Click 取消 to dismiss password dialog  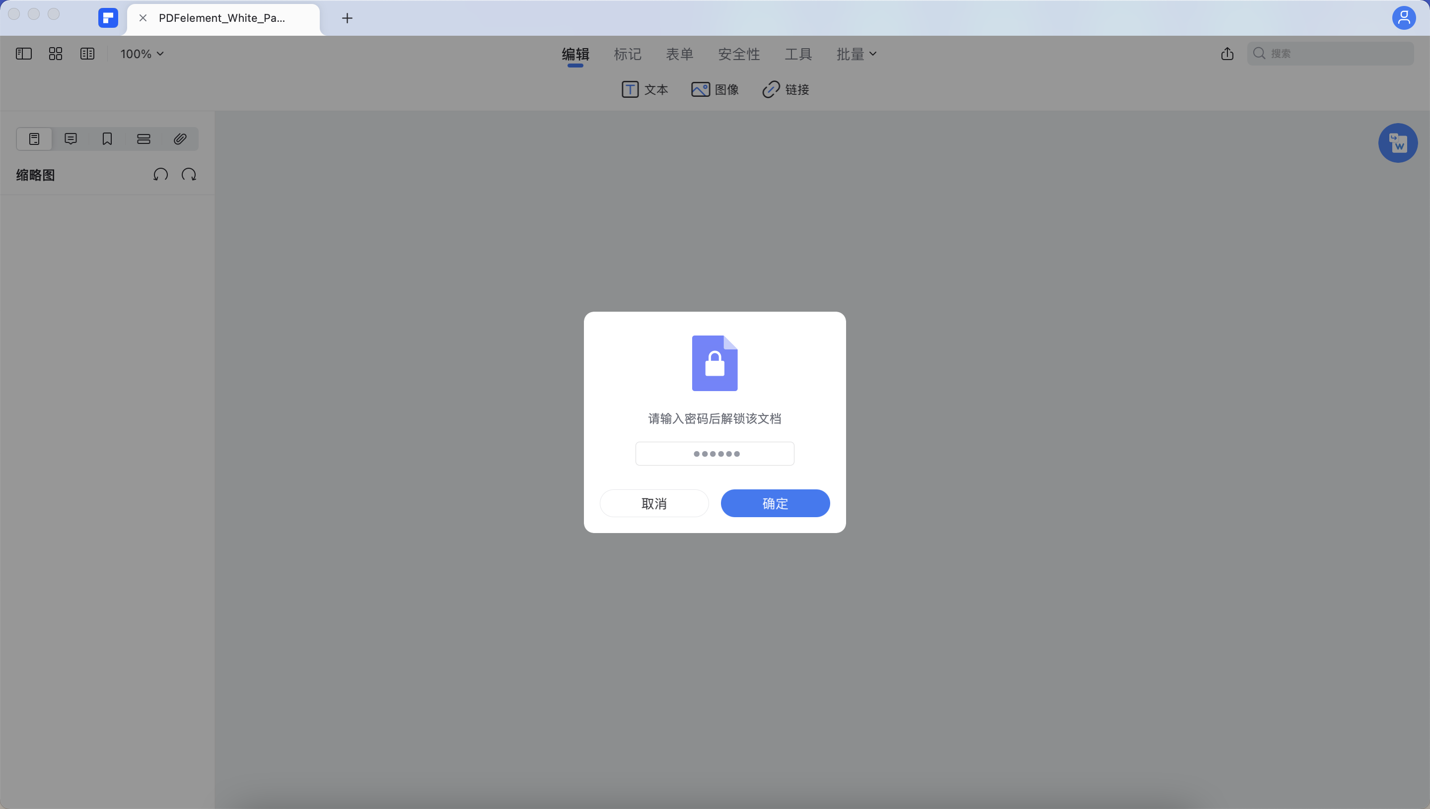pyautogui.click(x=654, y=503)
